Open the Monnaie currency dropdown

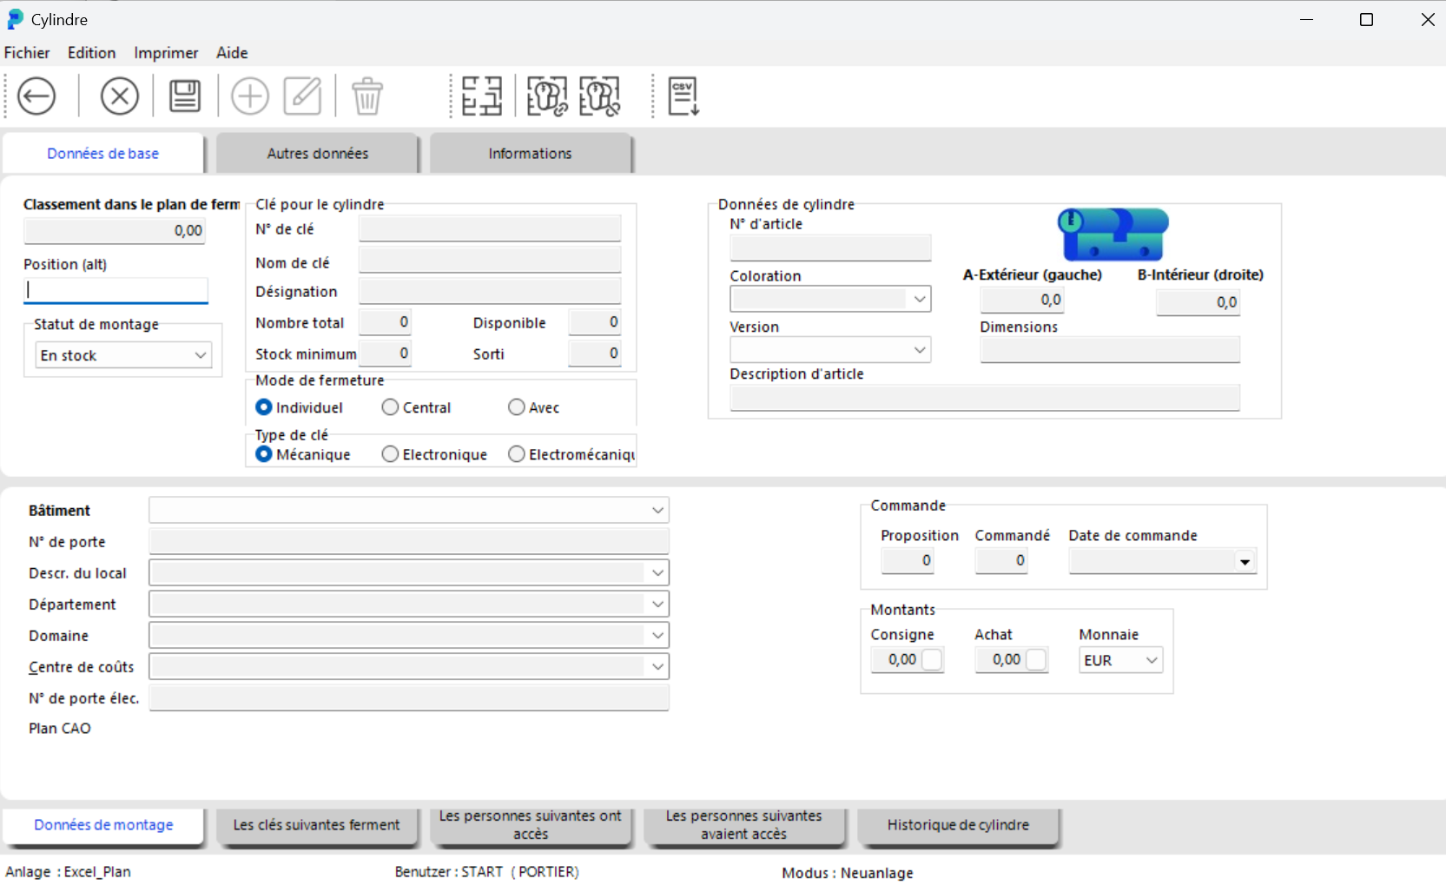[x=1152, y=660]
